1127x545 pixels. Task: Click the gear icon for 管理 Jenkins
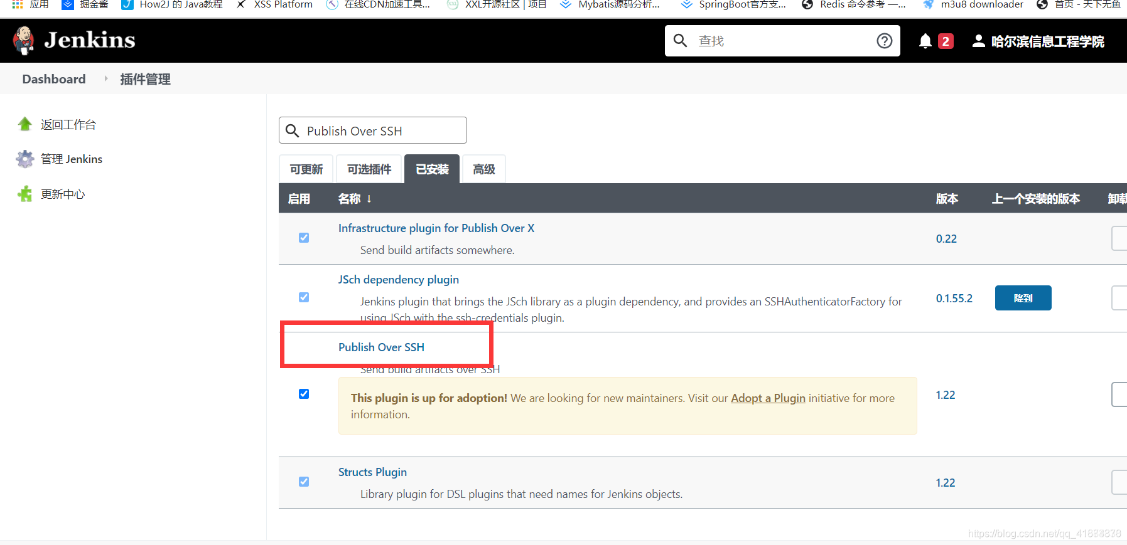(25, 159)
